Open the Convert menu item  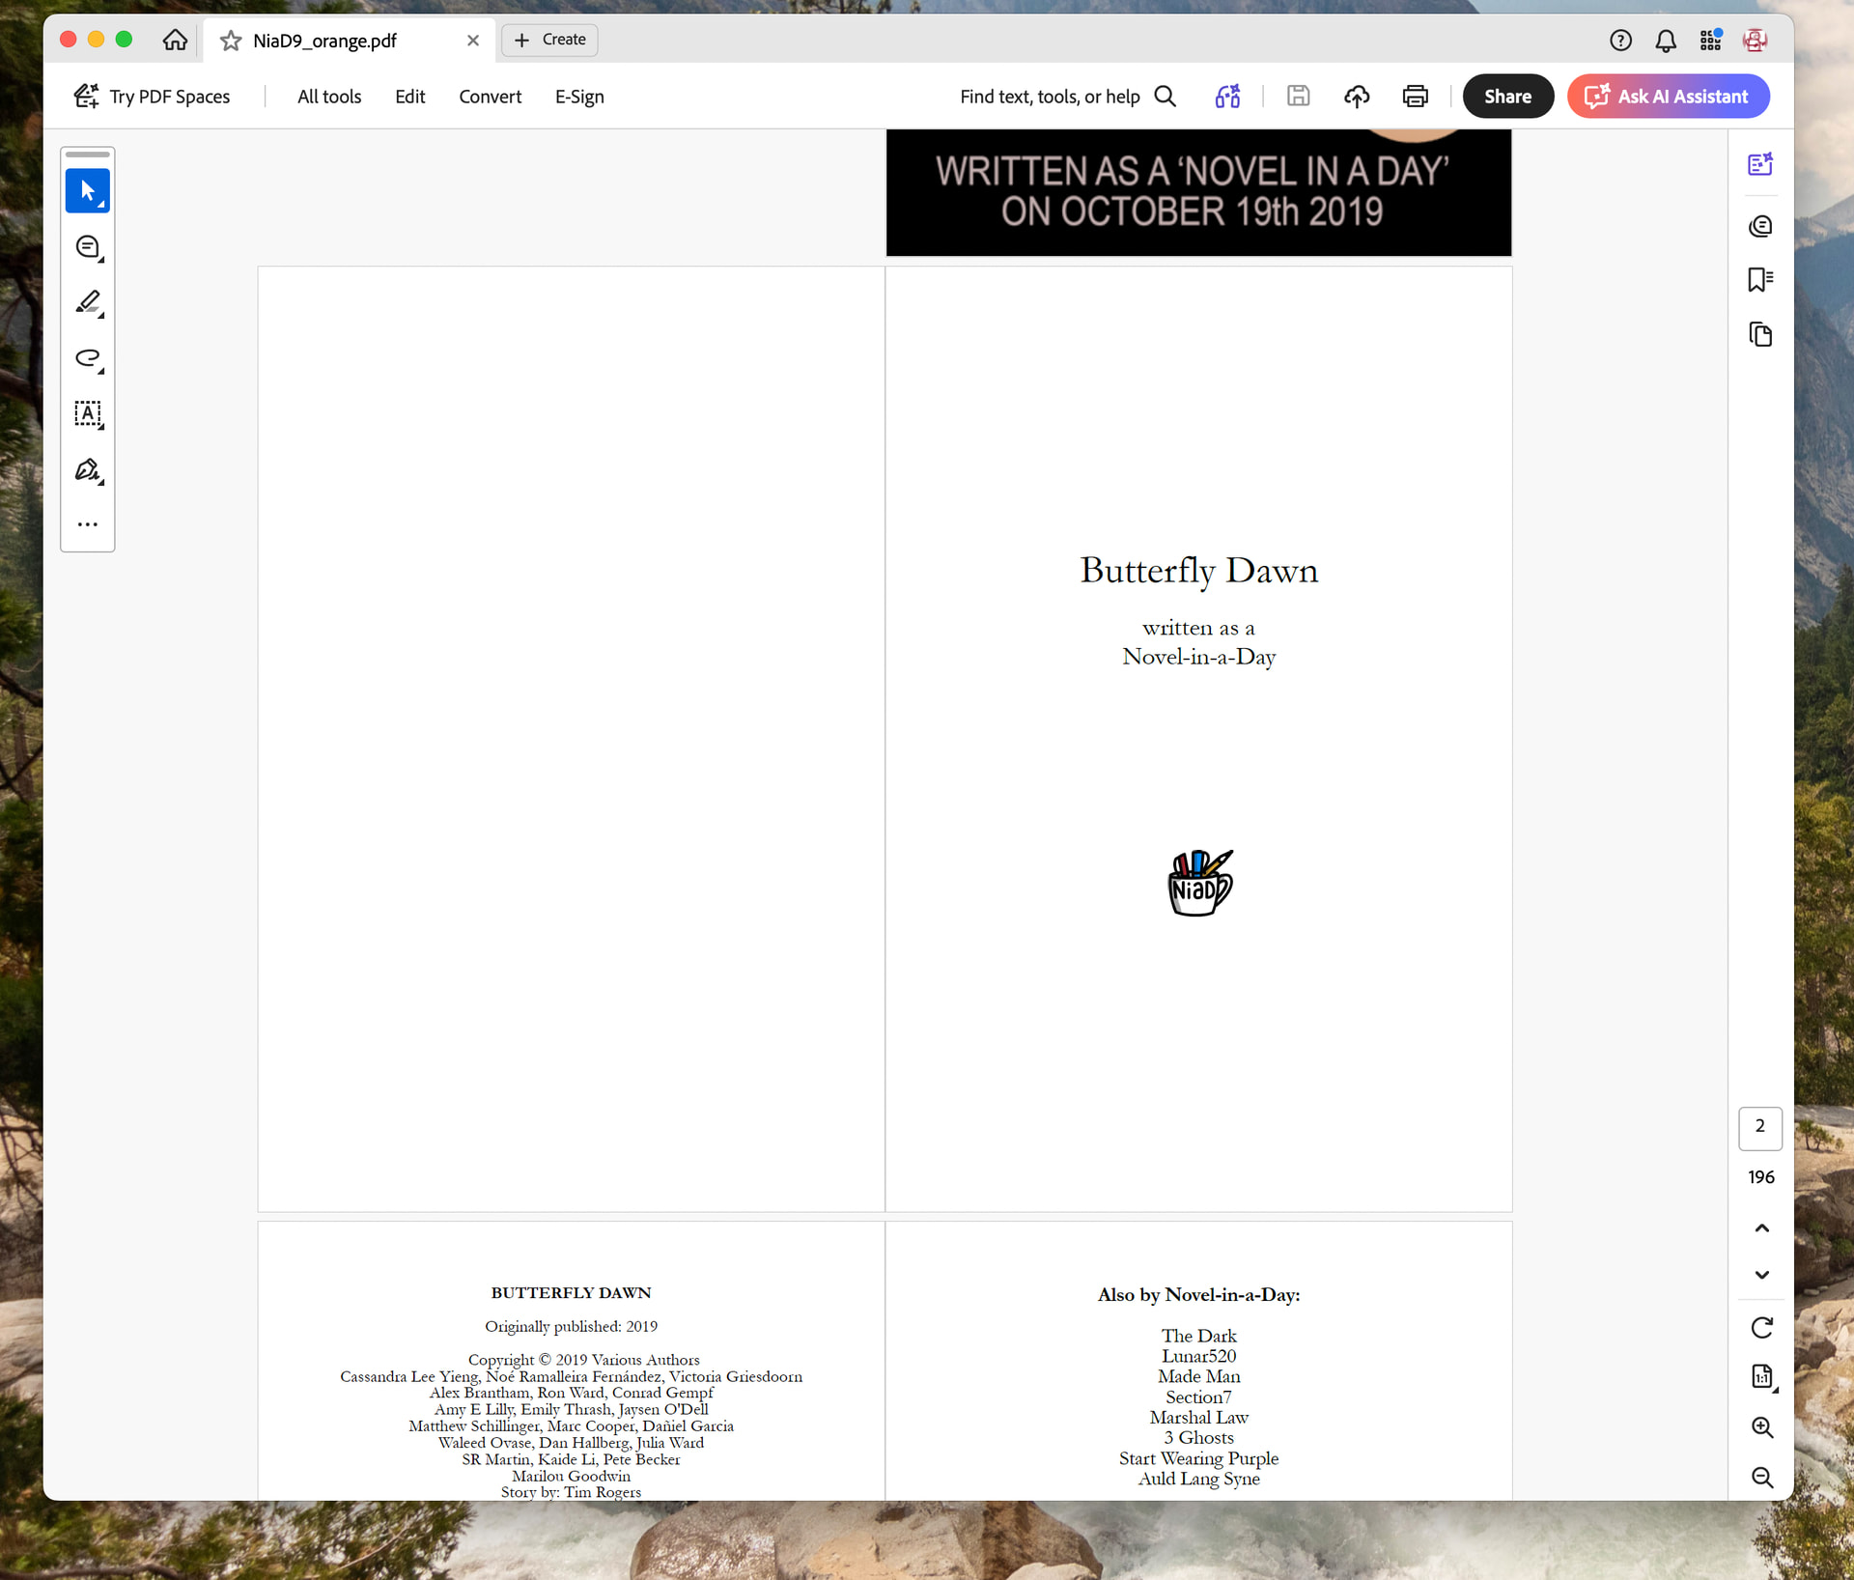490,97
